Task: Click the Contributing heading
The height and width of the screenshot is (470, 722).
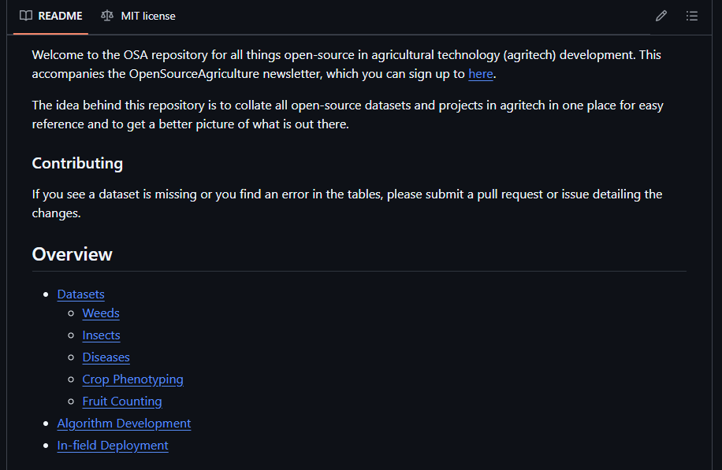Action: [x=77, y=164]
